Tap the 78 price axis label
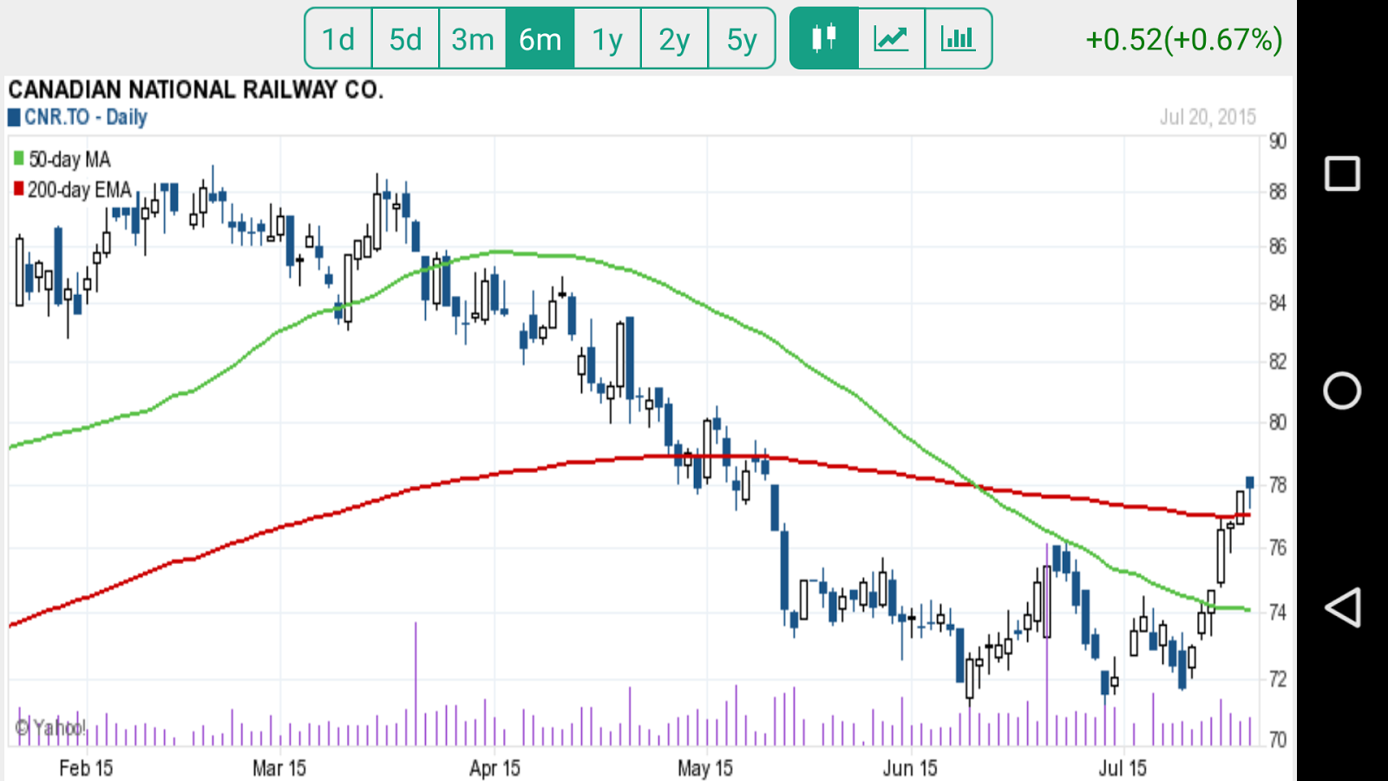This screenshot has width=1388, height=781. click(x=1278, y=484)
